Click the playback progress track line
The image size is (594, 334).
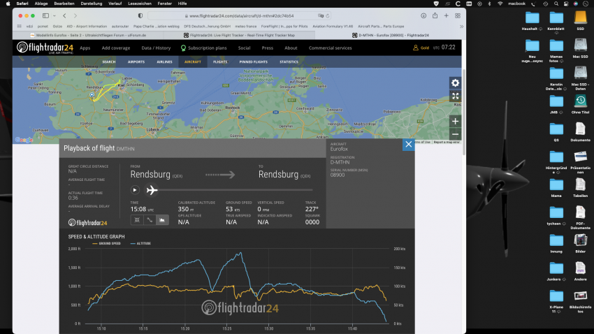click(235, 190)
